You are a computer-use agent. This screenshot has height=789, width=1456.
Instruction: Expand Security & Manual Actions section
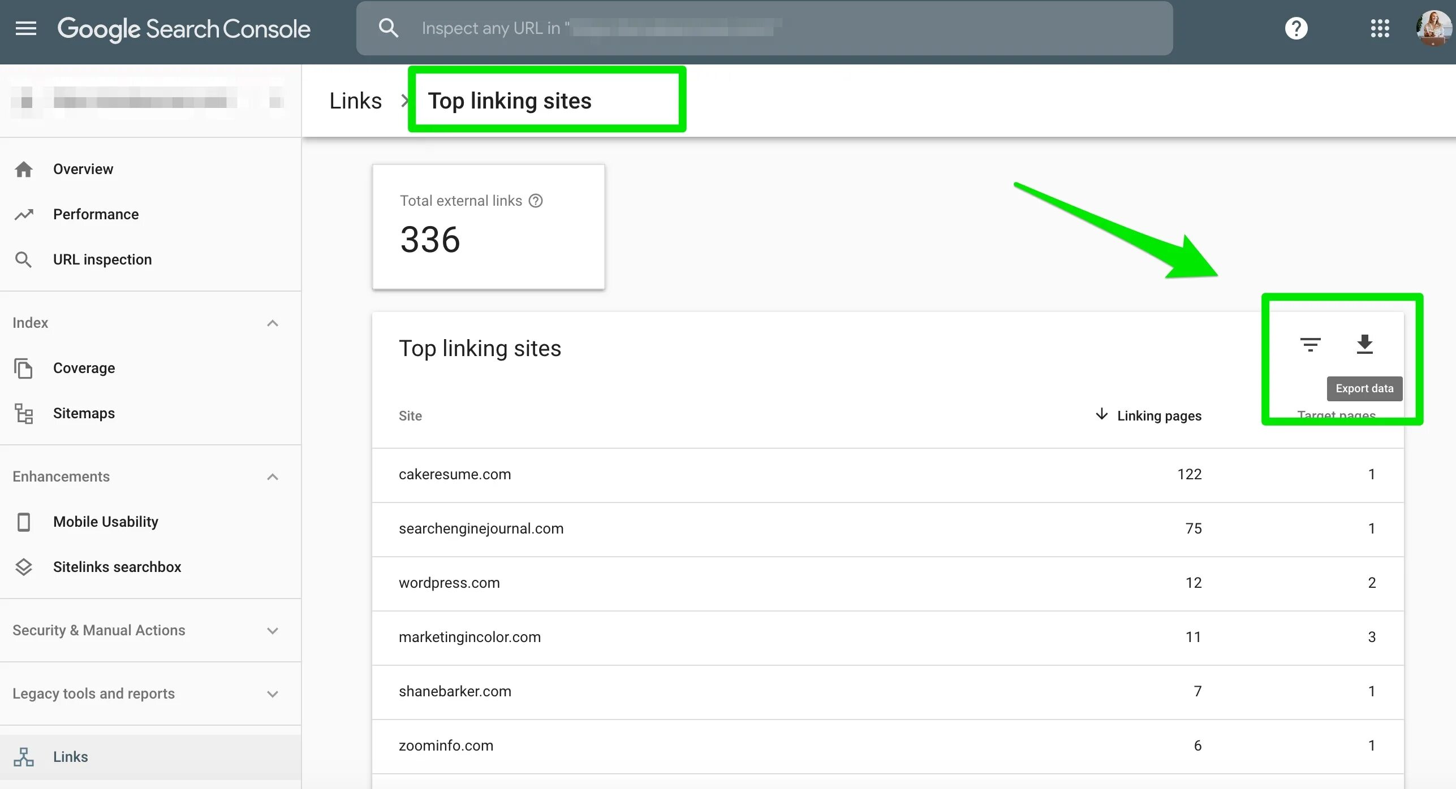(x=273, y=630)
